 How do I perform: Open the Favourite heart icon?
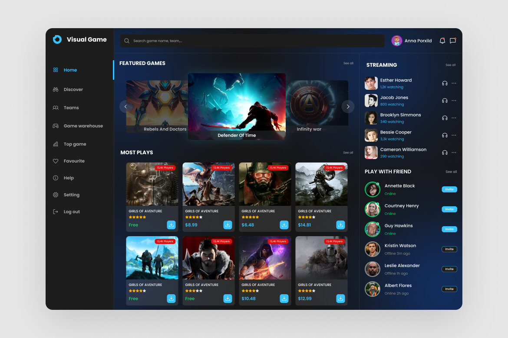click(56, 161)
